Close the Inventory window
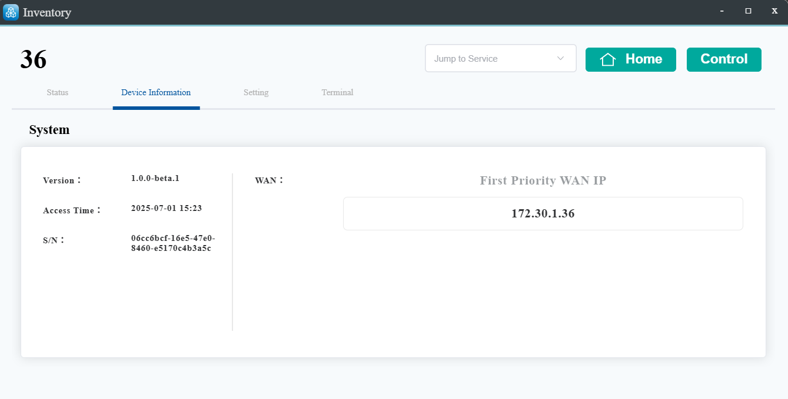The height and width of the screenshot is (399, 788). [x=774, y=11]
